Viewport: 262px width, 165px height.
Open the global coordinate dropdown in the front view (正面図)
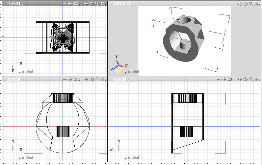[26, 157]
